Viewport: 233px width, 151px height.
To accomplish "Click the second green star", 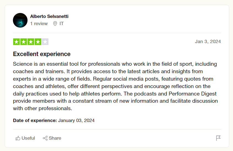I will click(24, 42).
